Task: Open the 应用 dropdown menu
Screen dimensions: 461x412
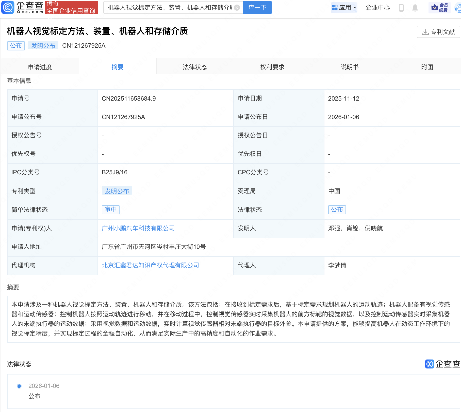Action: (x=344, y=7)
